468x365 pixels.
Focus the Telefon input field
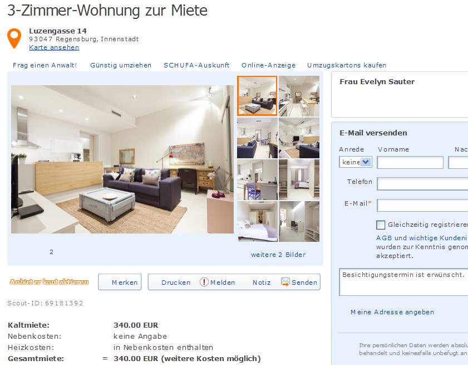click(422, 184)
